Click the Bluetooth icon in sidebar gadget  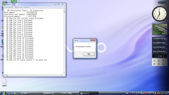click(159, 64)
